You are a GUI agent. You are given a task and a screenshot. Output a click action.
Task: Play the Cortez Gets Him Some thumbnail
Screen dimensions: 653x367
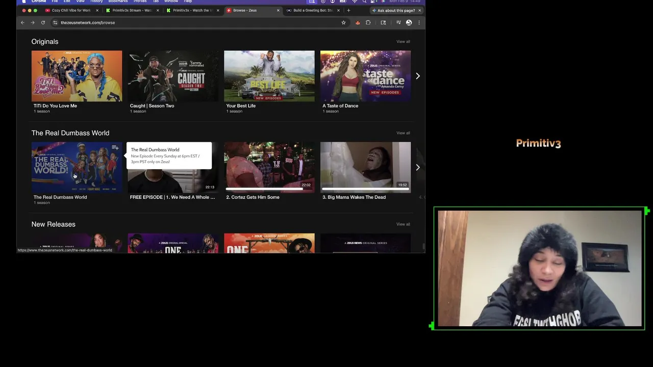pos(269,167)
